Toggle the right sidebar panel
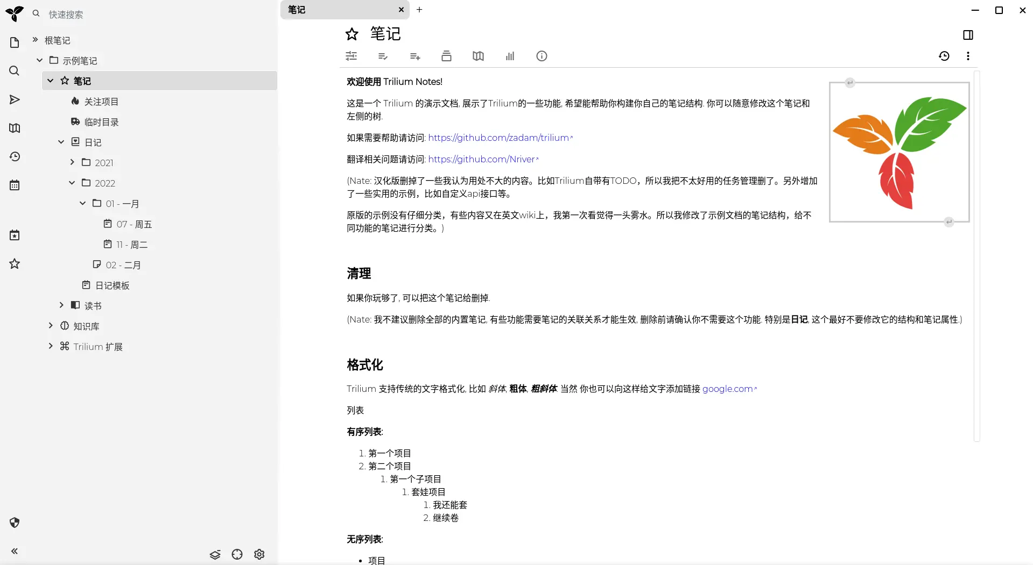 point(969,35)
